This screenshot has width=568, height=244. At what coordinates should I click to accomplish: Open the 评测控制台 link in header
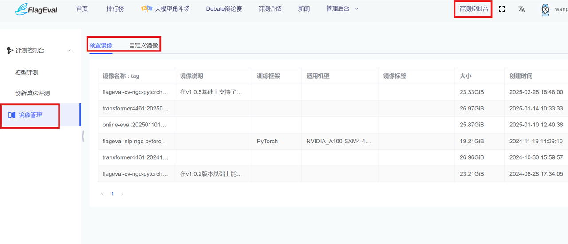(x=473, y=9)
